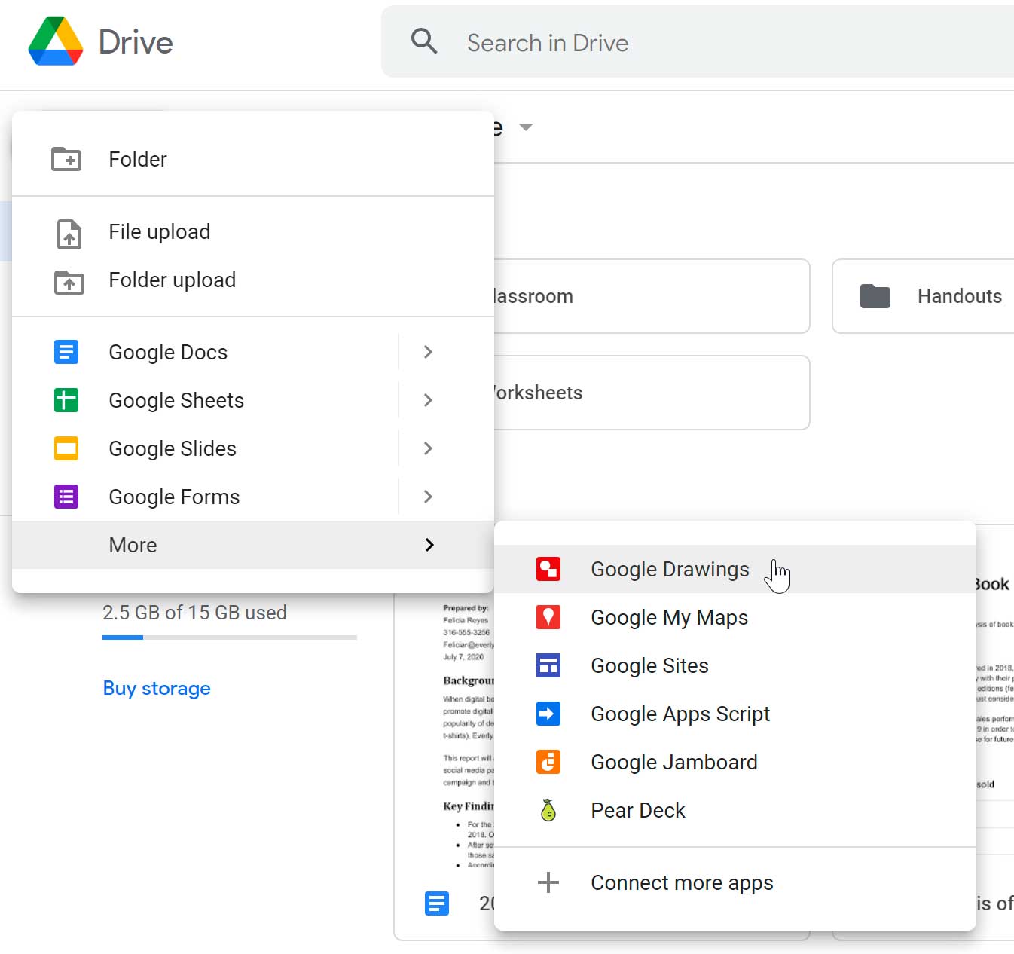The image size is (1014, 954).
Task: Click the Google Forms icon
Action: click(66, 497)
